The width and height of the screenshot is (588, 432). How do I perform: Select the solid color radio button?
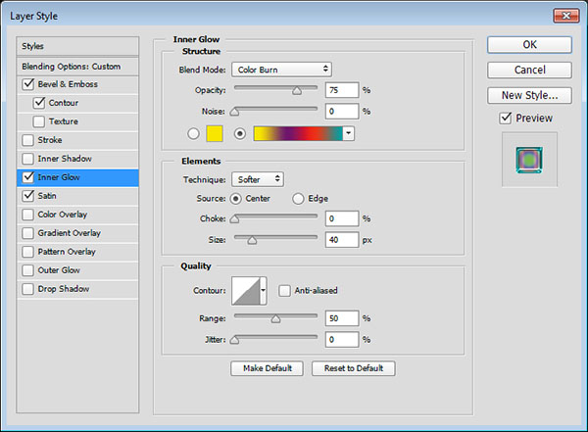point(193,133)
